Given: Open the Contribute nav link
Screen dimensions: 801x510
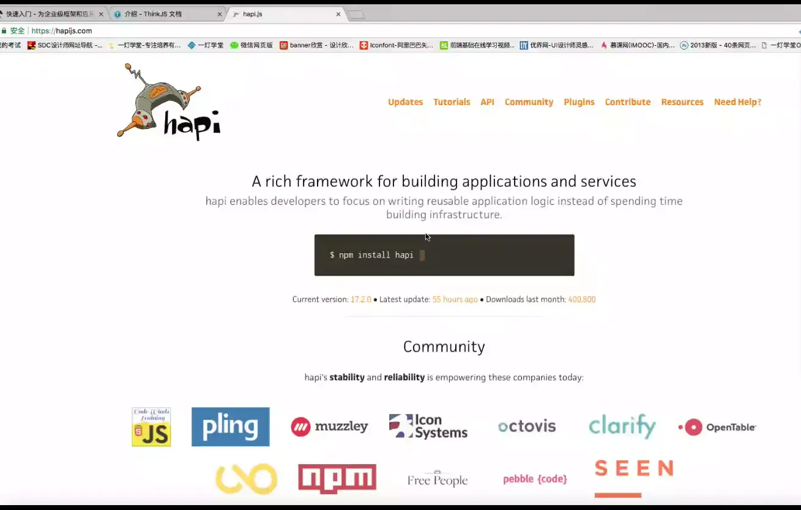Looking at the screenshot, I should click(x=628, y=102).
